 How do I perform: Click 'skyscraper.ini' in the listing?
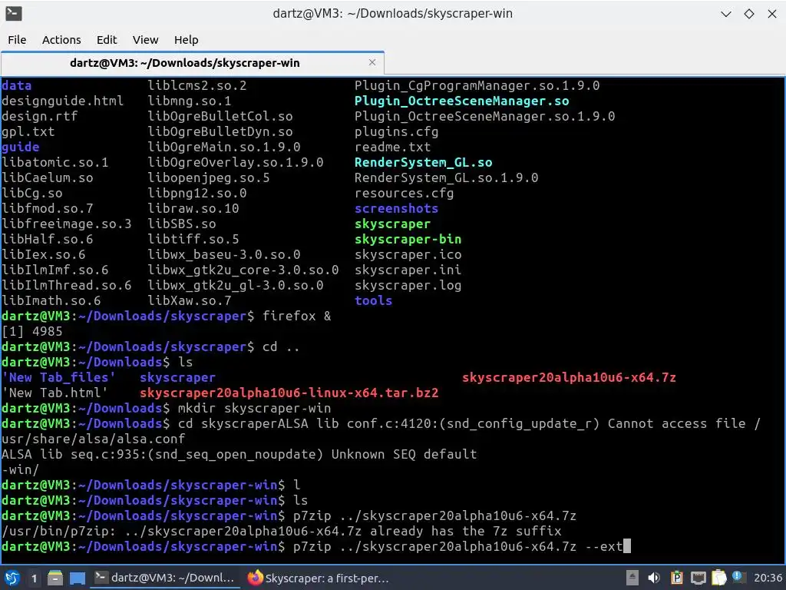tap(408, 270)
